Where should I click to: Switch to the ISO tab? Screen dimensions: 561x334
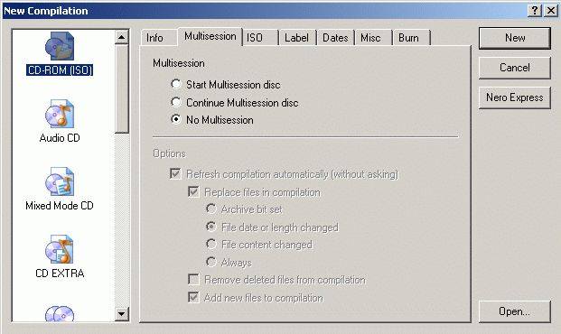point(260,38)
